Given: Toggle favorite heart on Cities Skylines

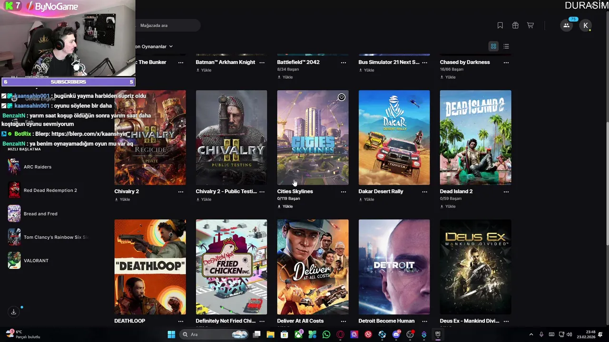Looking at the screenshot, I should (342, 97).
